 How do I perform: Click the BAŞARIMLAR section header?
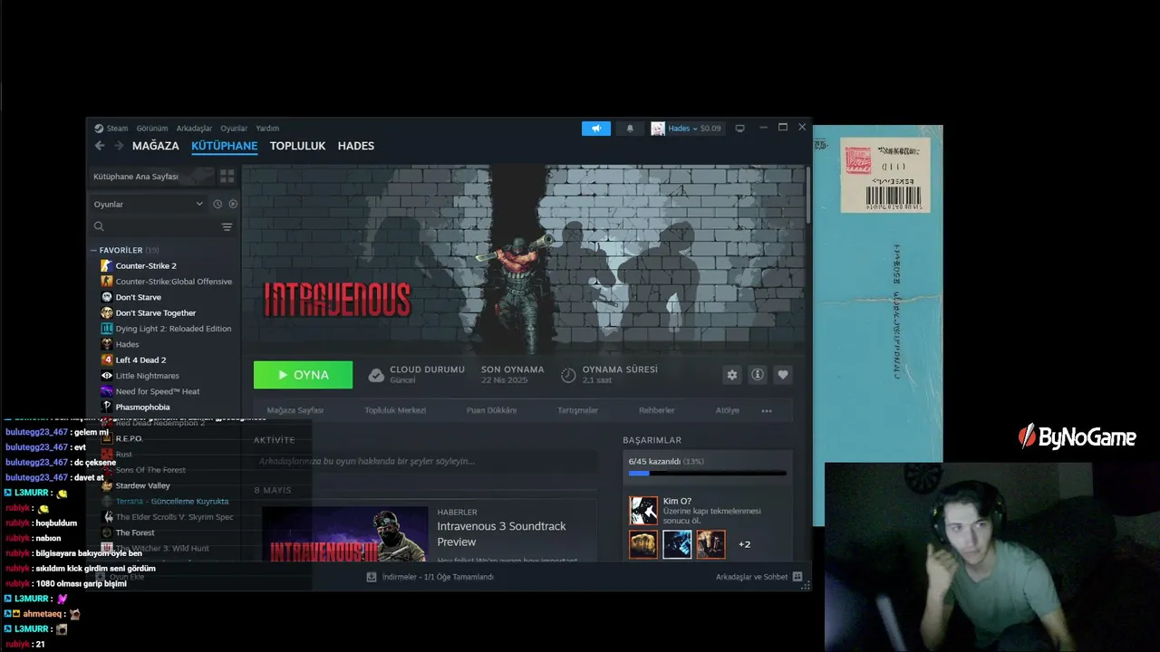pyautogui.click(x=652, y=440)
